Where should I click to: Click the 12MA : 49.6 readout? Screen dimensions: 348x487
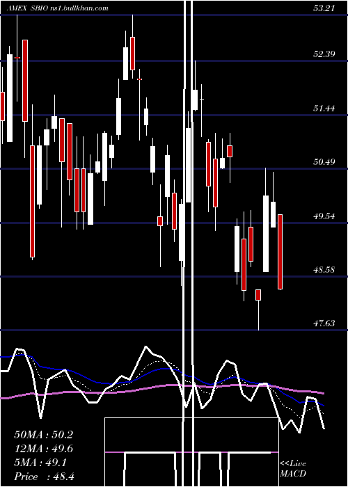point(43,449)
